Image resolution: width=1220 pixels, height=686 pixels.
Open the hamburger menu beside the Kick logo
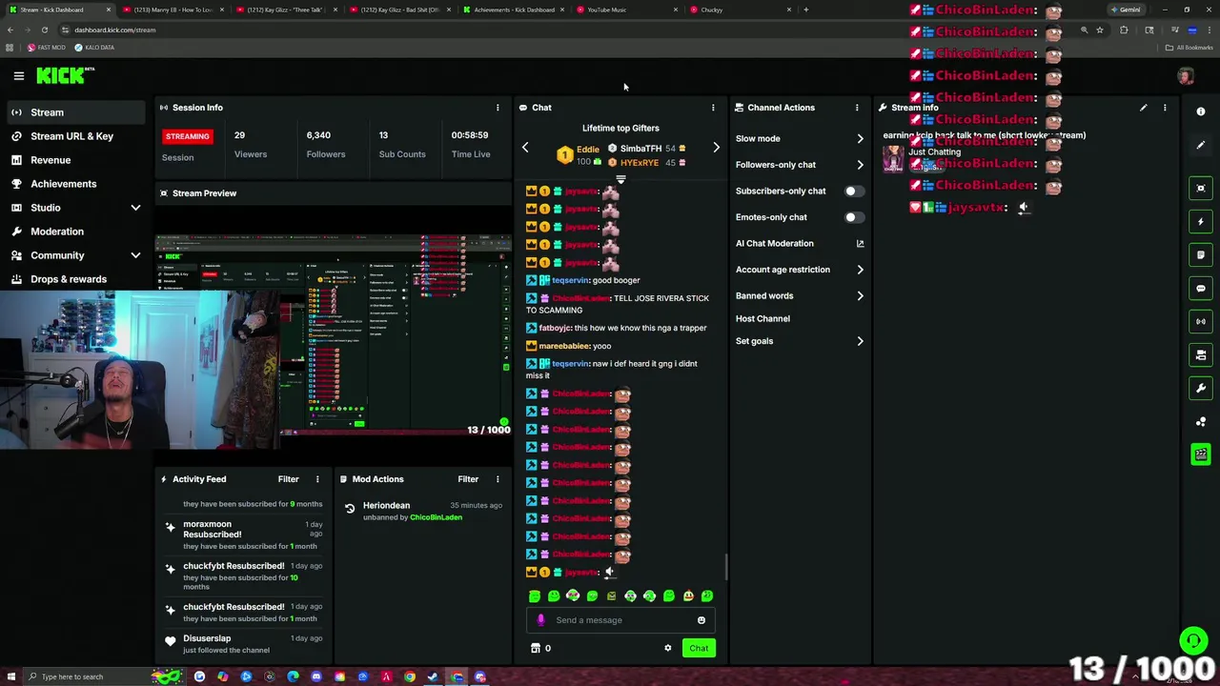tap(18, 75)
